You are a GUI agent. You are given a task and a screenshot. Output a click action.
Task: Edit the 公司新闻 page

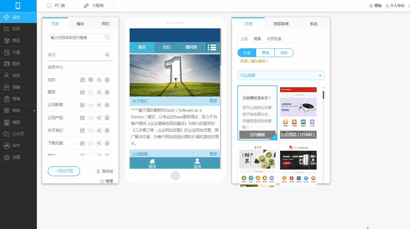82,105
